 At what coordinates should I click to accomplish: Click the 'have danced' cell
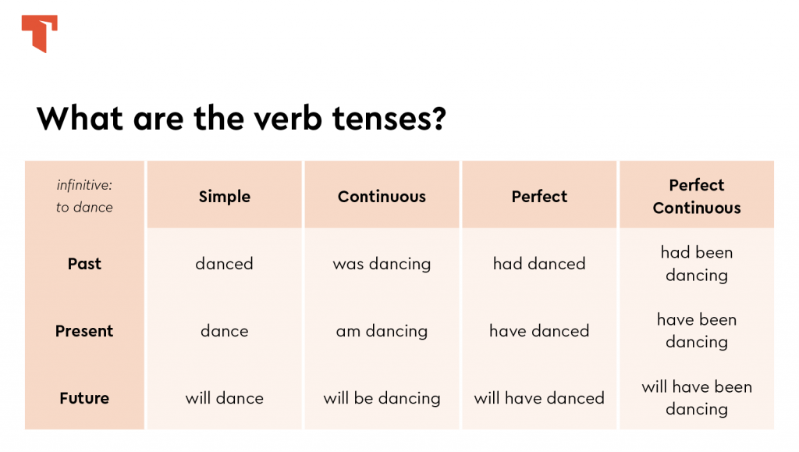[x=539, y=331]
